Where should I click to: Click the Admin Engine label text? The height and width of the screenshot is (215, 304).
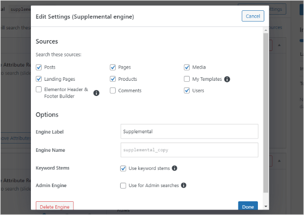[51, 185]
